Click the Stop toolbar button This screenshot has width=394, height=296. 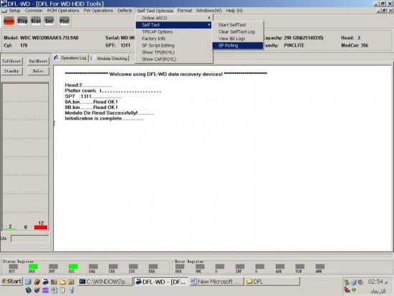22,21
